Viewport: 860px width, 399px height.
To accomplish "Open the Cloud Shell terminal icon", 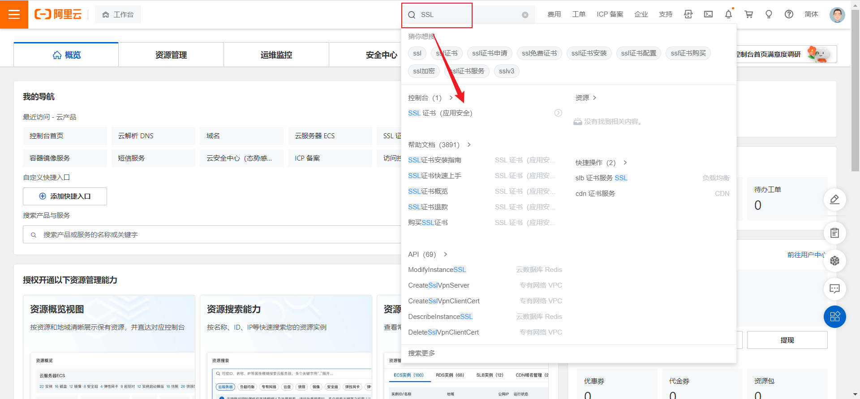I will 708,14.
